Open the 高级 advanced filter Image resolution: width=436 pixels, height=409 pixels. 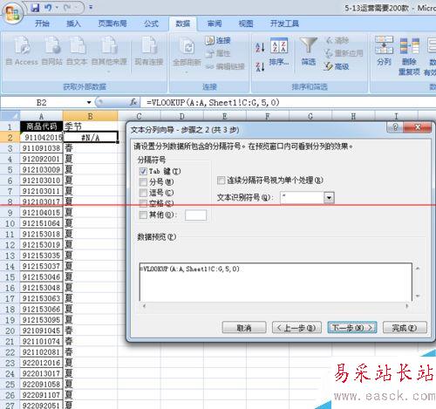(337, 66)
